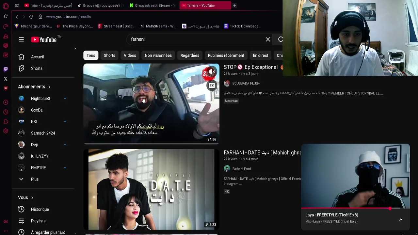Open X (Twitter) panel in browser sidebar
418x235 pixels.
pyautogui.click(x=6, y=79)
